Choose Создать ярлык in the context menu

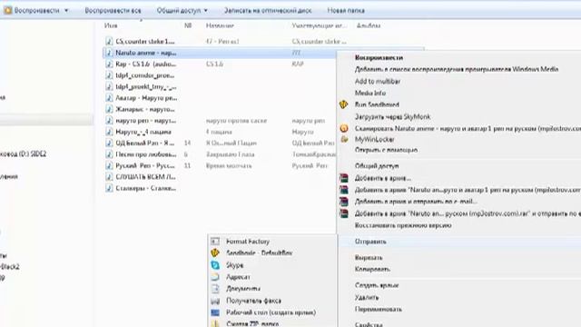tap(377, 285)
